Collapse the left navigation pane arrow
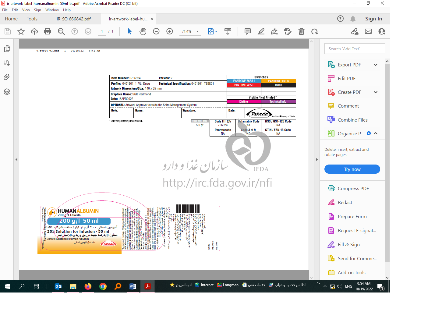The image size is (435, 312). (16, 159)
